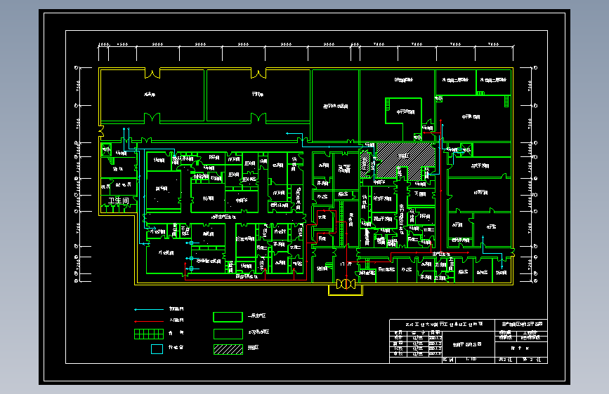Click the cyan square legend symbol
Image resolution: width=609 pixels, height=394 pixels.
pyautogui.click(x=157, y=349)
